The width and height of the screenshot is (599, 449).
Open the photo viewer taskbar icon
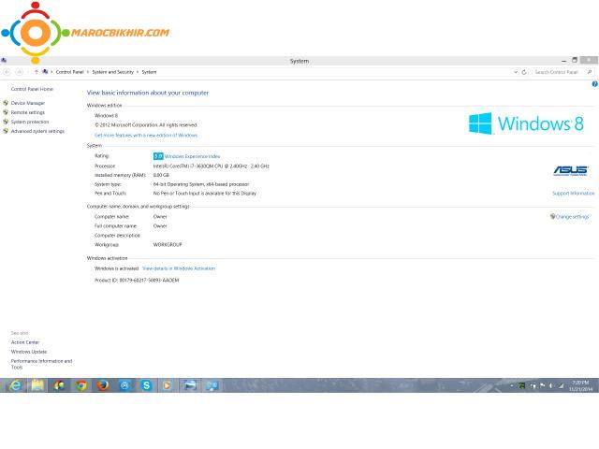pos(190,385)
